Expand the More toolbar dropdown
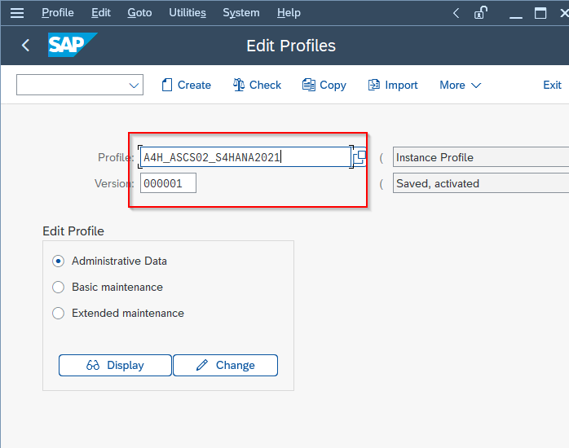 460,86
